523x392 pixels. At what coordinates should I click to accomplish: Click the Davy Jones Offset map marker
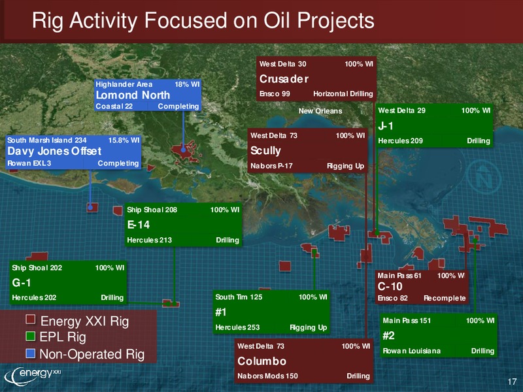[90, 208]
